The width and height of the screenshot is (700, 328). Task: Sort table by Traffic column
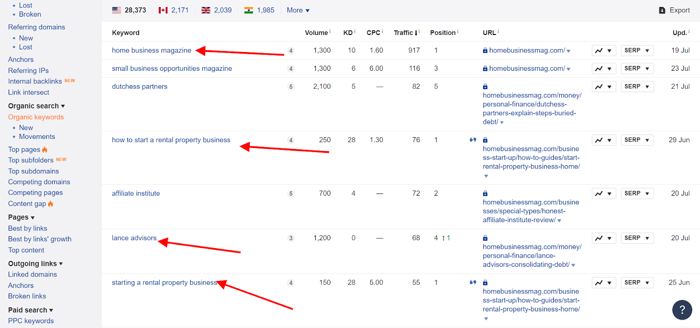[x=406, y=33]
